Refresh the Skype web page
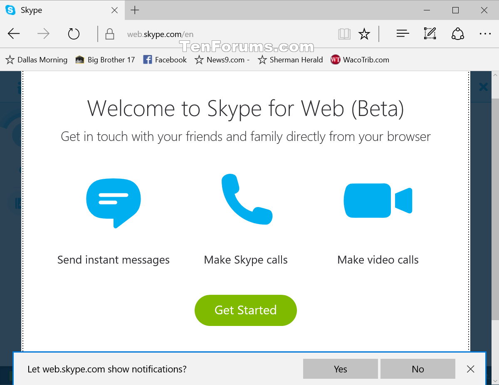 pos(74,34)
